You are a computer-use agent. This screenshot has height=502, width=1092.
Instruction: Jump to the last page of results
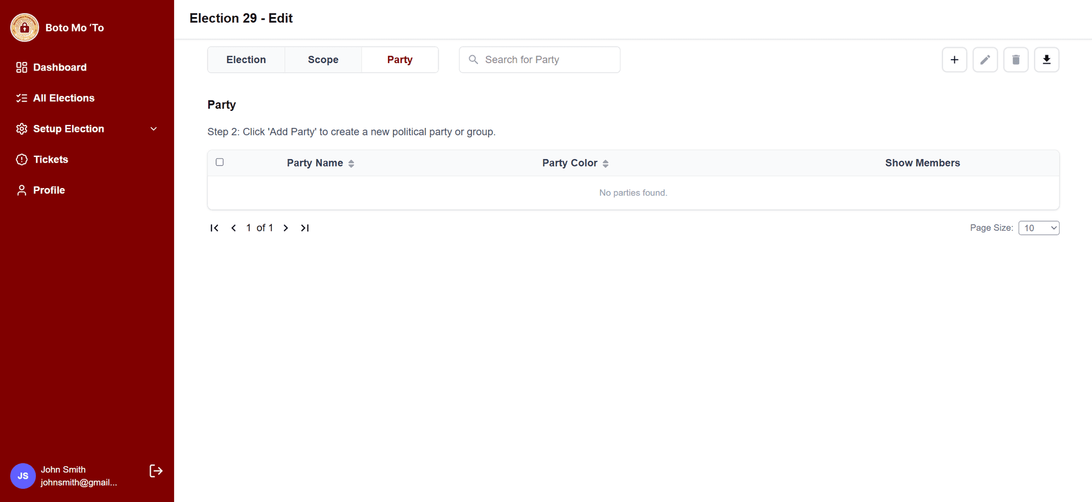point(305,228)
